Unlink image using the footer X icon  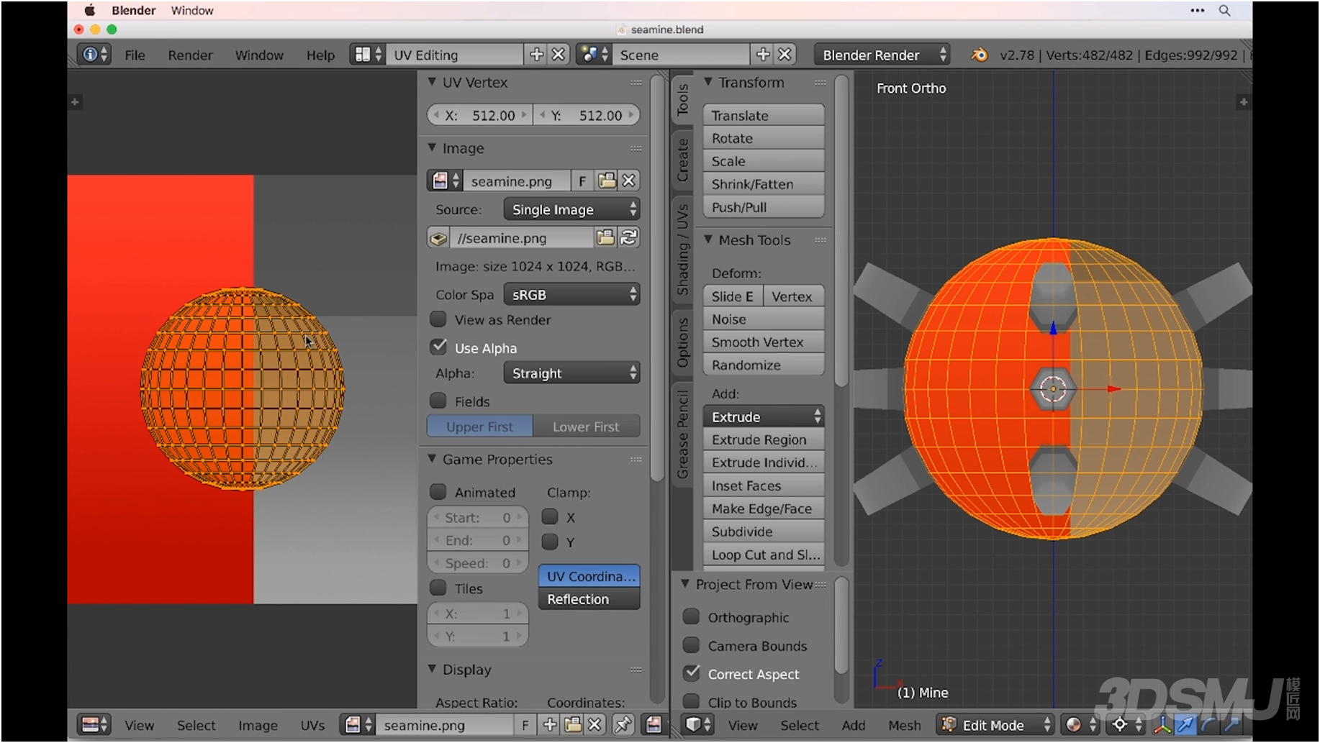point(595,725)
